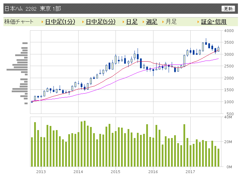Image resolution: width=240 pixels, height=181 pixels.
Task: Switch to the 日足 daily chart
Action: pyautogui.click(x=132, y=22)
